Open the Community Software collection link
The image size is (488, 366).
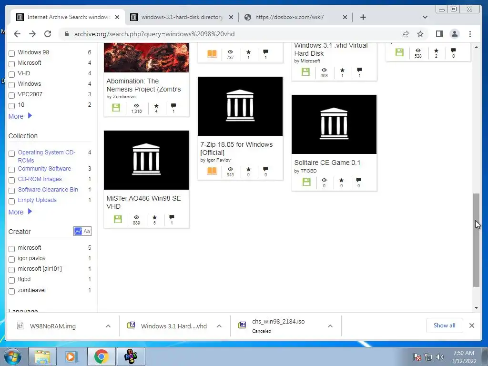(44, 168)
